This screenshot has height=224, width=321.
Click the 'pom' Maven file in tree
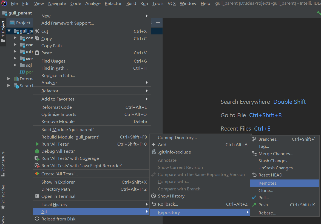pos(26,72)
